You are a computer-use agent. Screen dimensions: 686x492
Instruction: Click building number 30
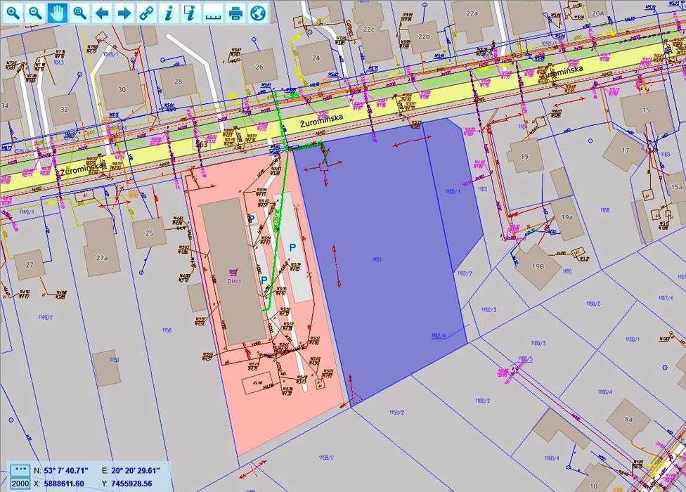(x=122, y=90)
